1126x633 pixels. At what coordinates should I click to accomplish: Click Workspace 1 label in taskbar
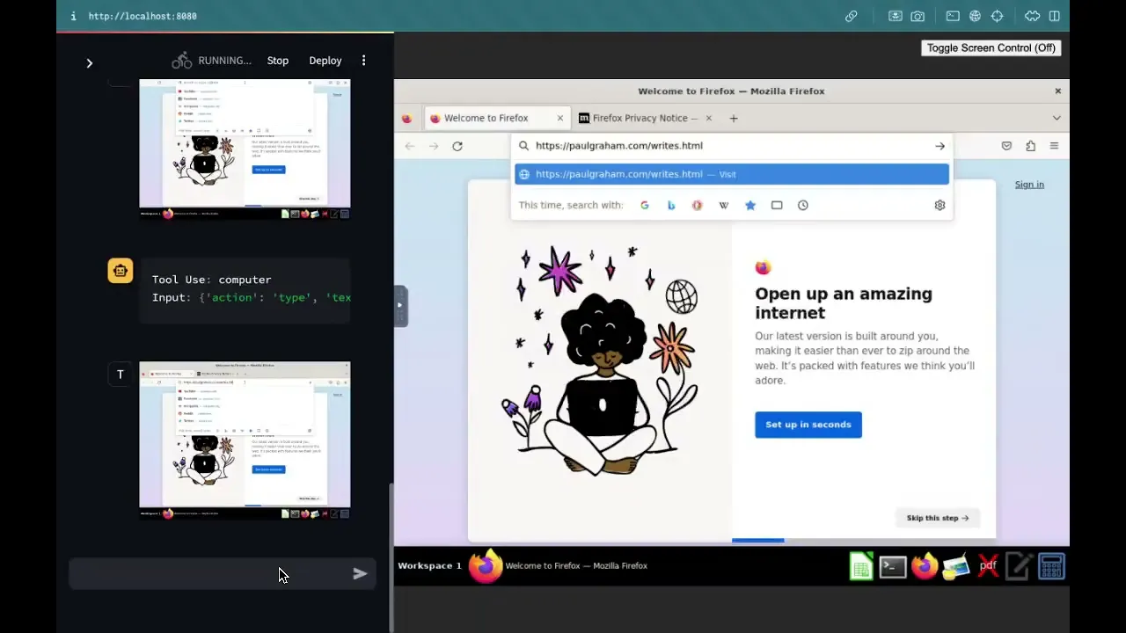click(x=429, y=566)
